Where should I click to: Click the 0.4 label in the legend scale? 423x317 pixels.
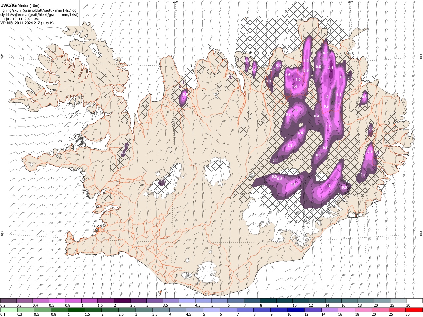(35, 305)
